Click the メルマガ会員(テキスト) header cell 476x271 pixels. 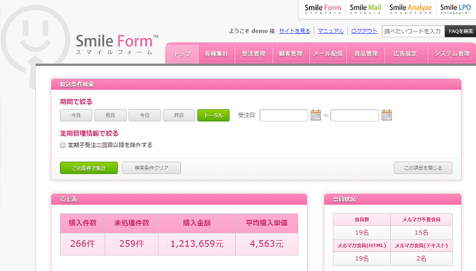tap(421, 245)
